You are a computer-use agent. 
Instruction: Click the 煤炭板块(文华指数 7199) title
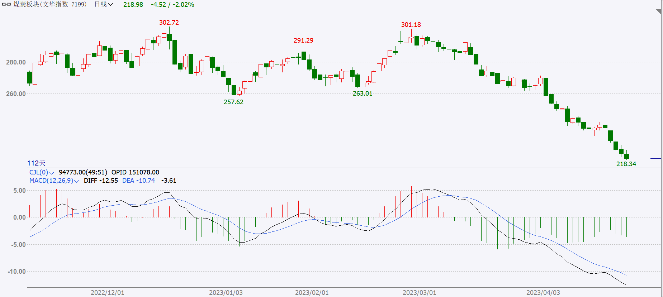50,4
